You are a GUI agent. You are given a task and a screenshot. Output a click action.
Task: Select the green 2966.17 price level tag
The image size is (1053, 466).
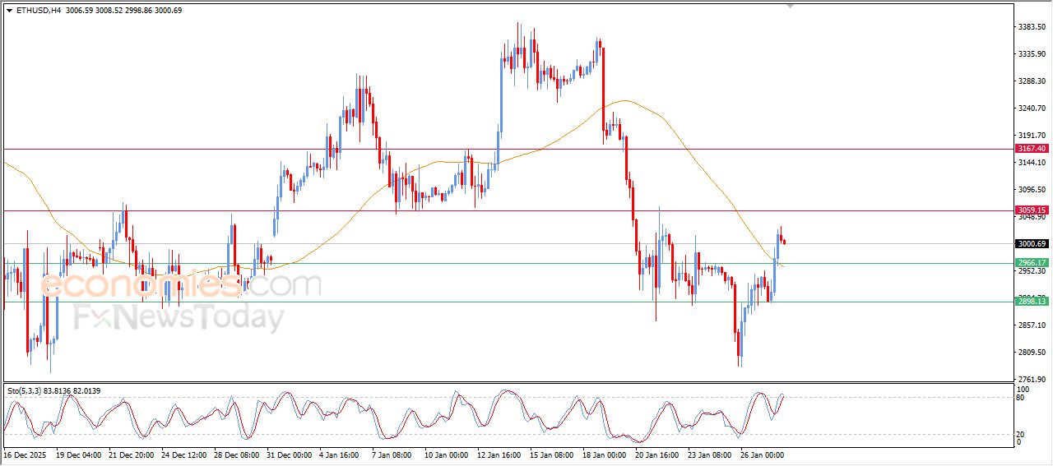(1032, 263)
